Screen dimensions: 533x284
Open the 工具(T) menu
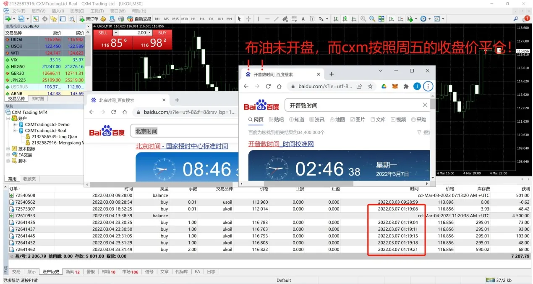pos(97,11)
